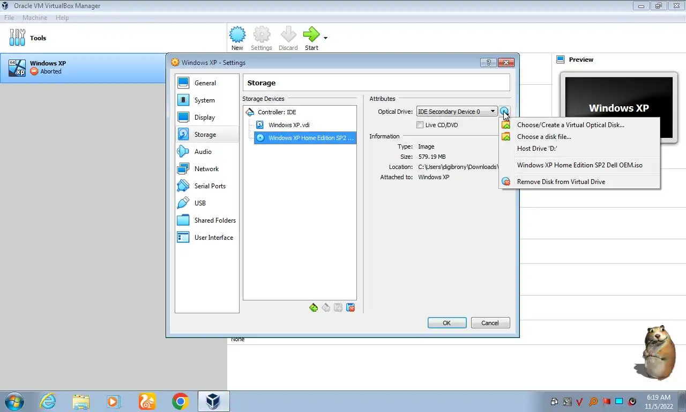Click the hamster desktop gadget
Viewport: 686px width, 412px height.
click(x=655, y=352)
